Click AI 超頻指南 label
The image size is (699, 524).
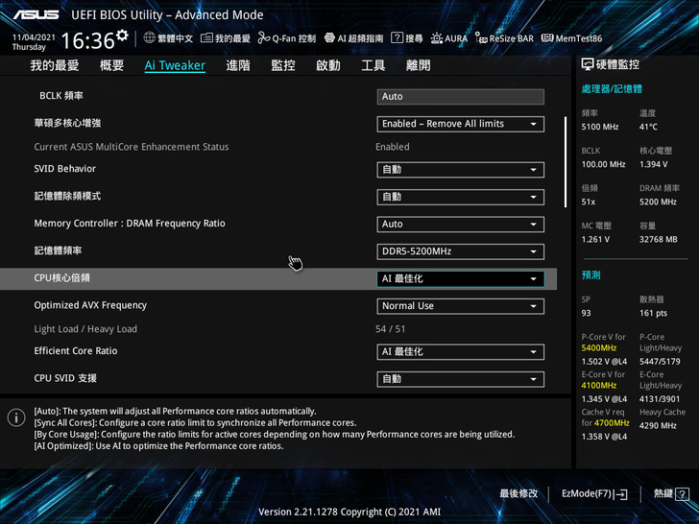pos(360,38)
